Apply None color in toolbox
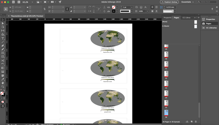 coord(3,102)
